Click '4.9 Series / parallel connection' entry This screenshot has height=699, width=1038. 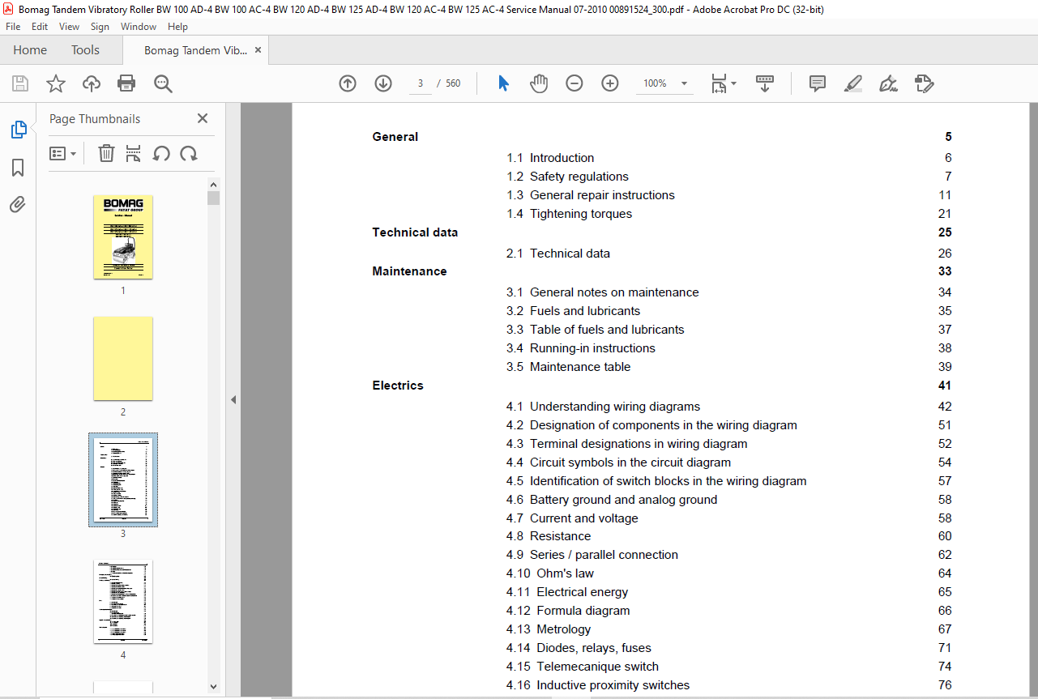(592, 555)
